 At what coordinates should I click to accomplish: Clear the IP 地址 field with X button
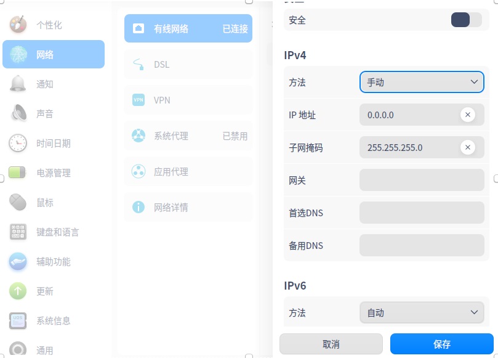[x=468, y=115]
